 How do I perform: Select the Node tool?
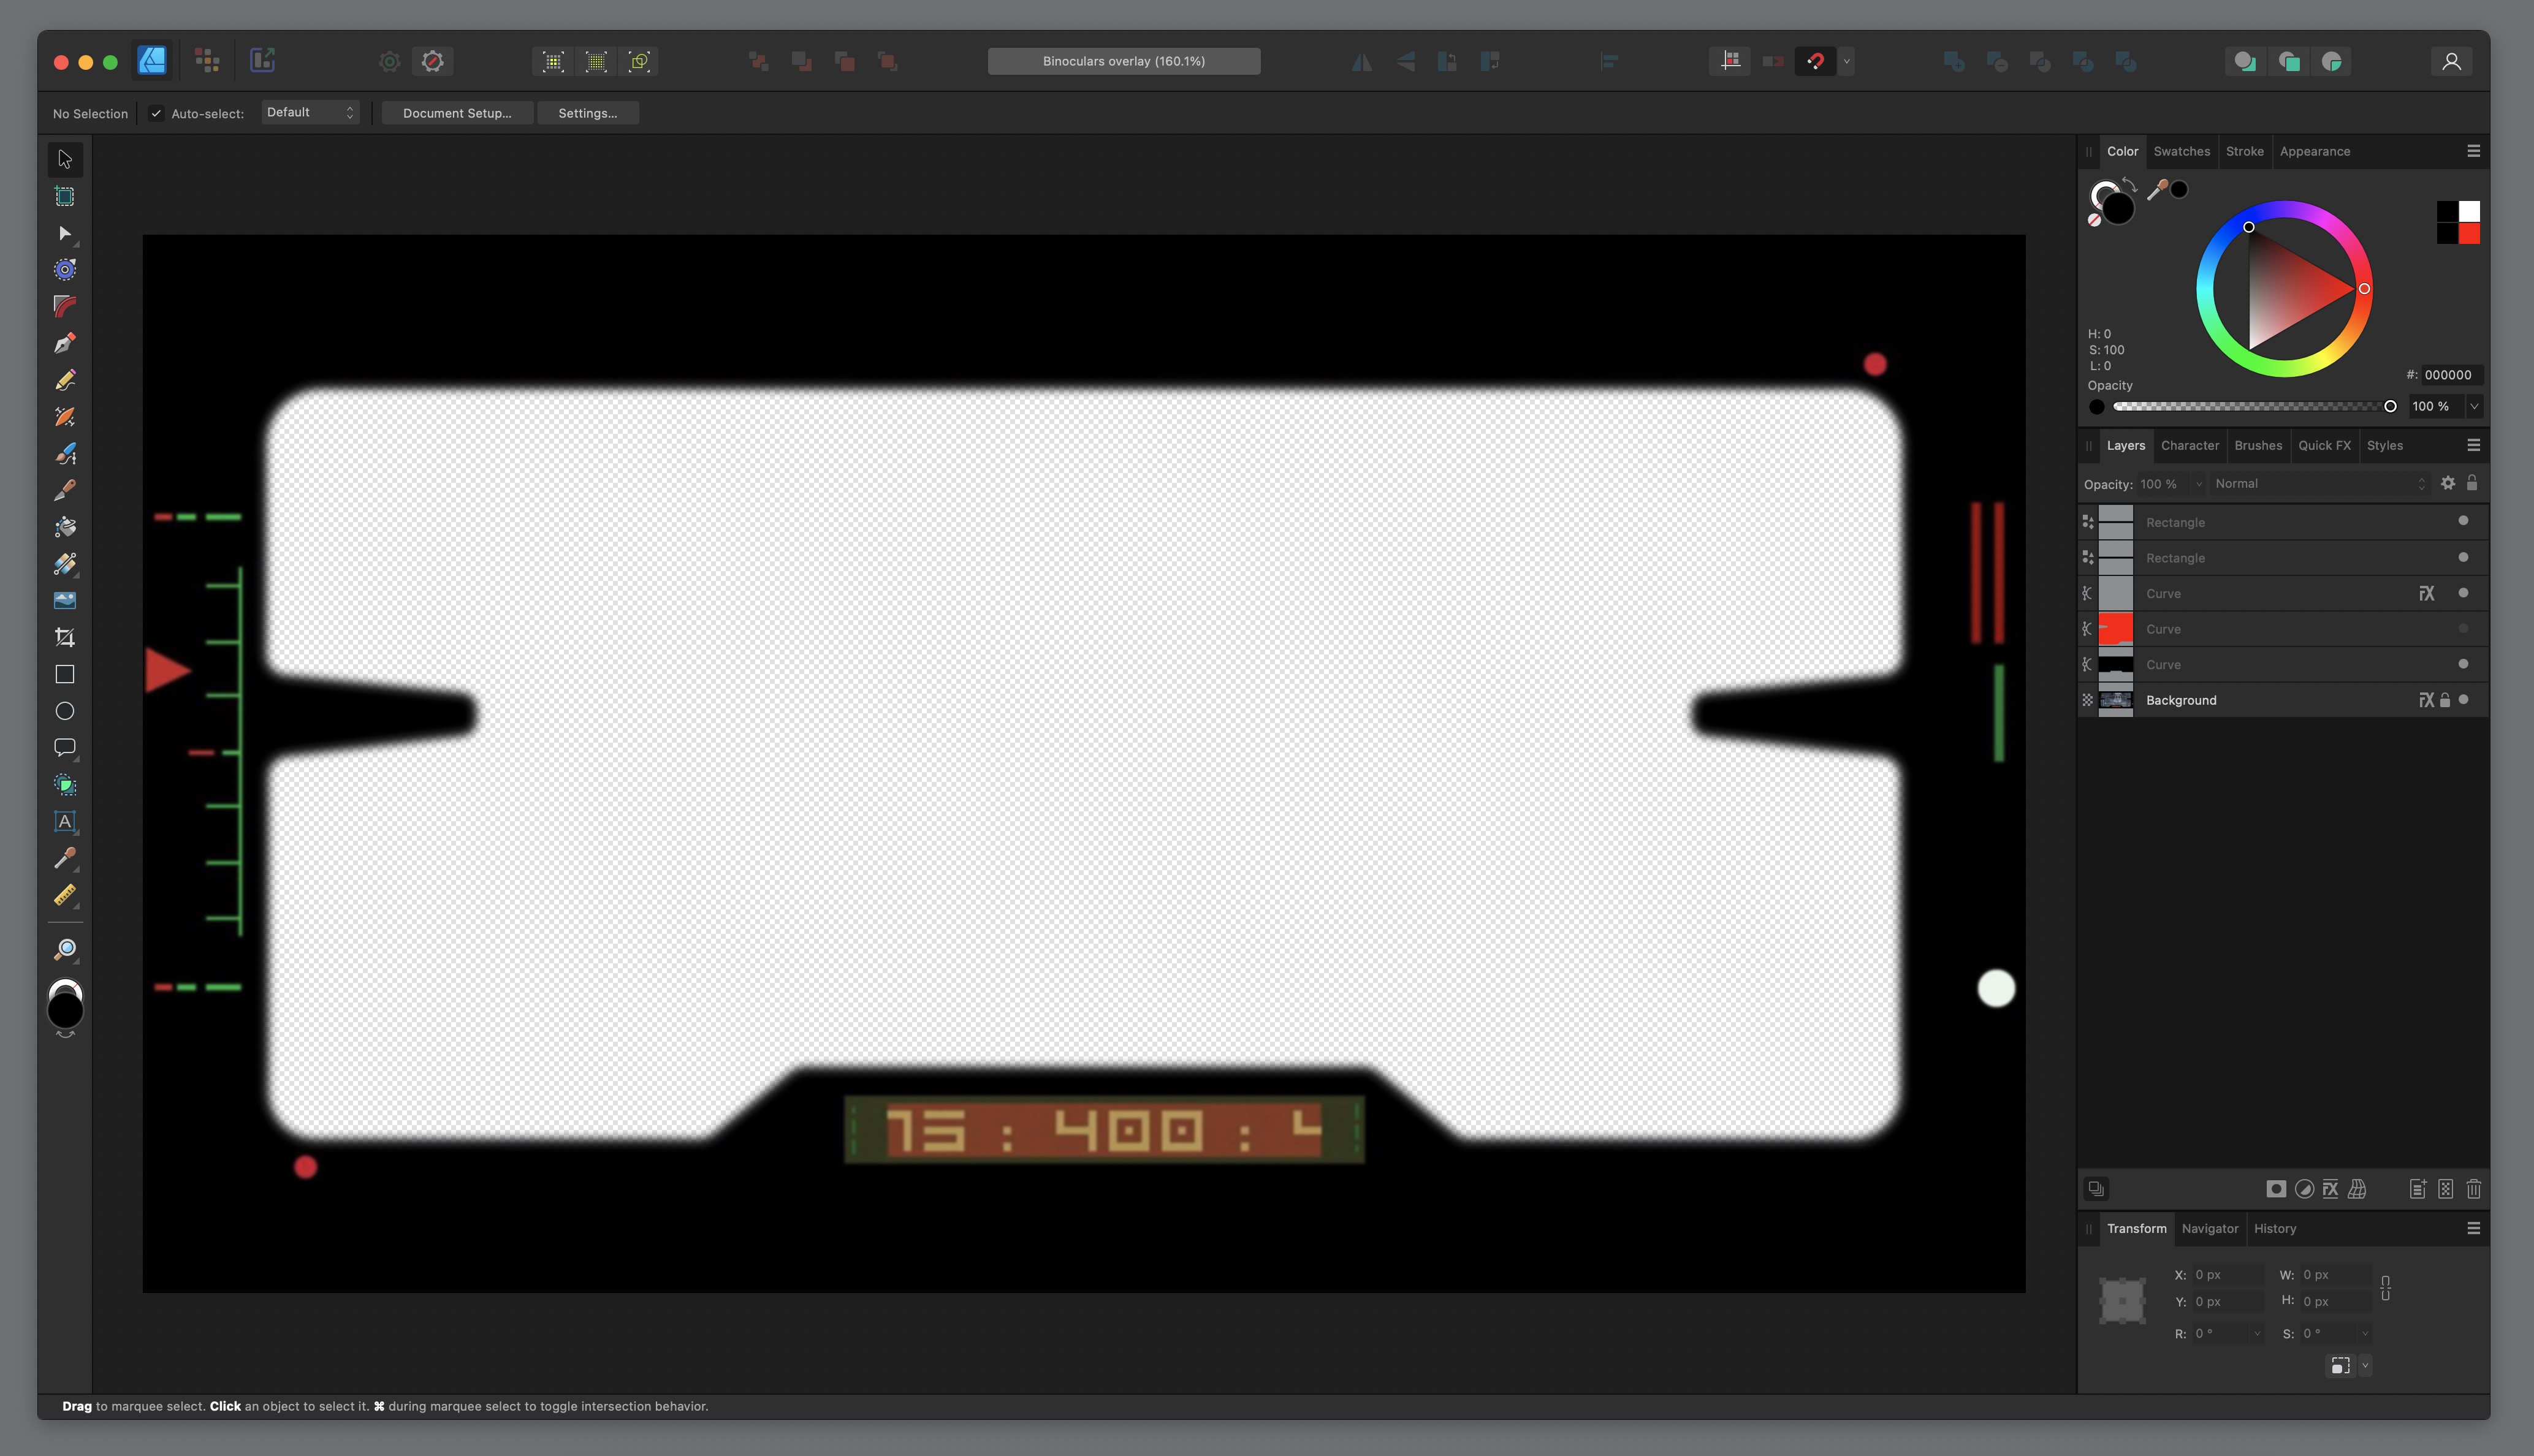pyautogui.click(x=65, y=233)
